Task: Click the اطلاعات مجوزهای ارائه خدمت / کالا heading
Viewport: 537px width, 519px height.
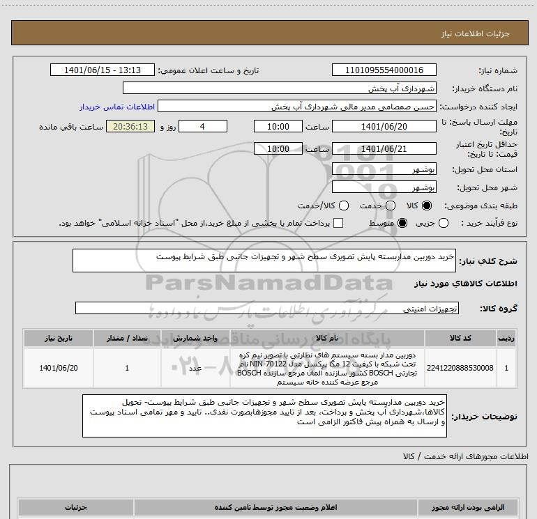Action: (466, 456)
